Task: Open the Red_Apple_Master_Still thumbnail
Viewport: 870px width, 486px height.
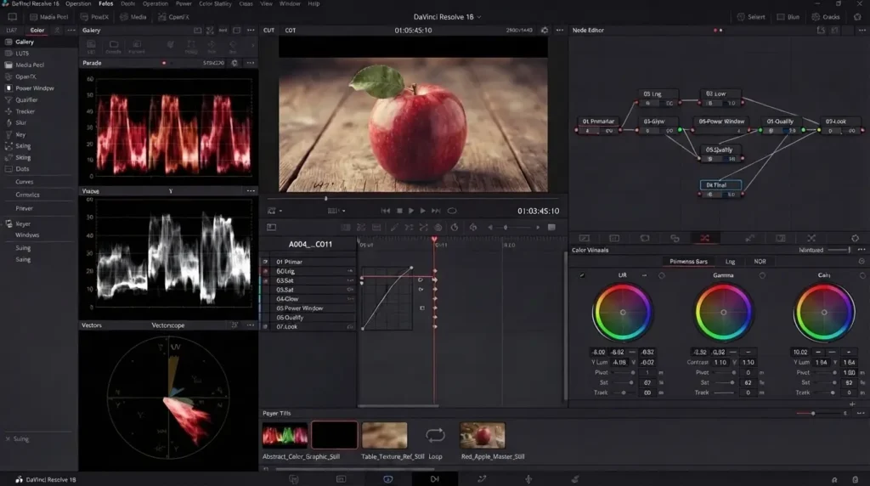Action: (483, 436)
